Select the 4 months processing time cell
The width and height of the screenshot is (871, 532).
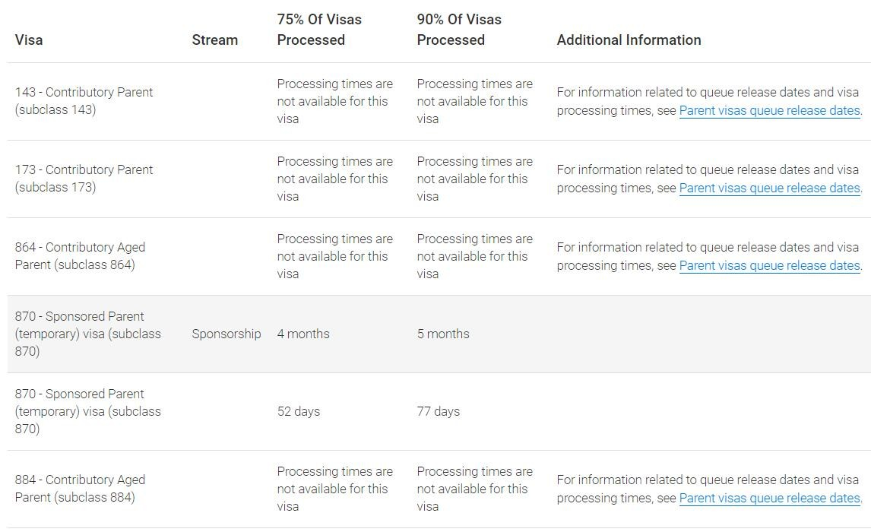[303, 334]
